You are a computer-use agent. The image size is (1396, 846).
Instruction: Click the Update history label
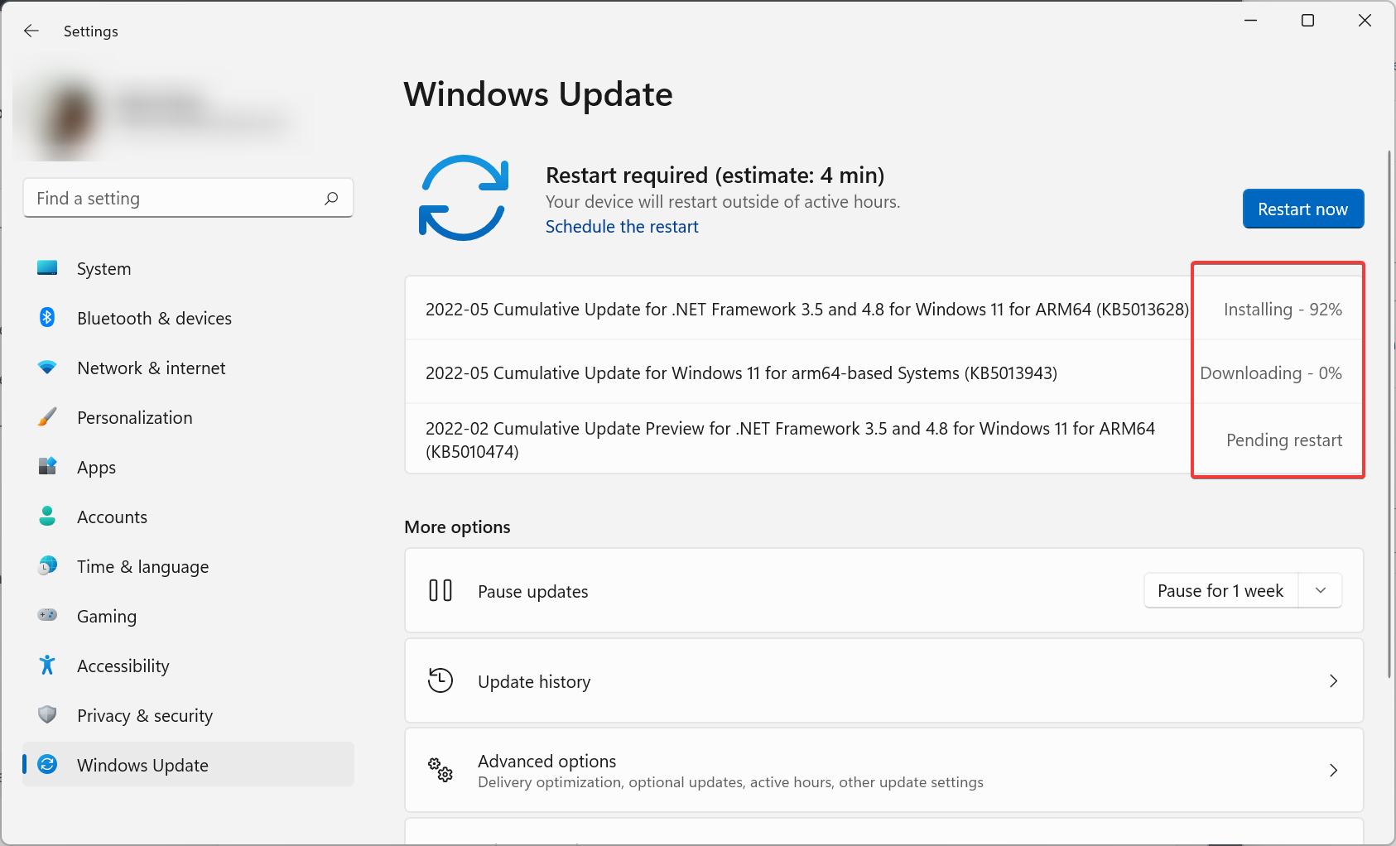tap(534, 681)
